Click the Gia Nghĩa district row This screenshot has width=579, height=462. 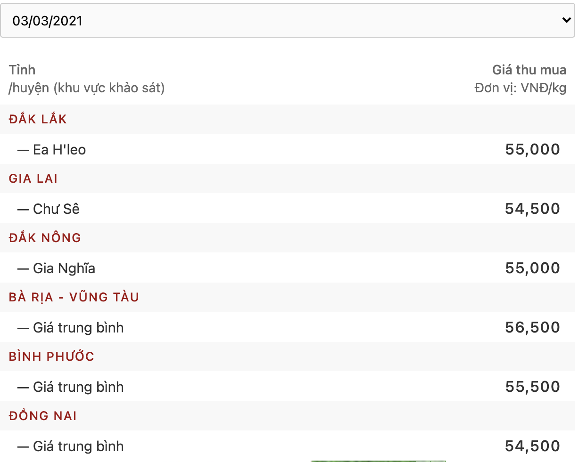click(x=288, y=268)
